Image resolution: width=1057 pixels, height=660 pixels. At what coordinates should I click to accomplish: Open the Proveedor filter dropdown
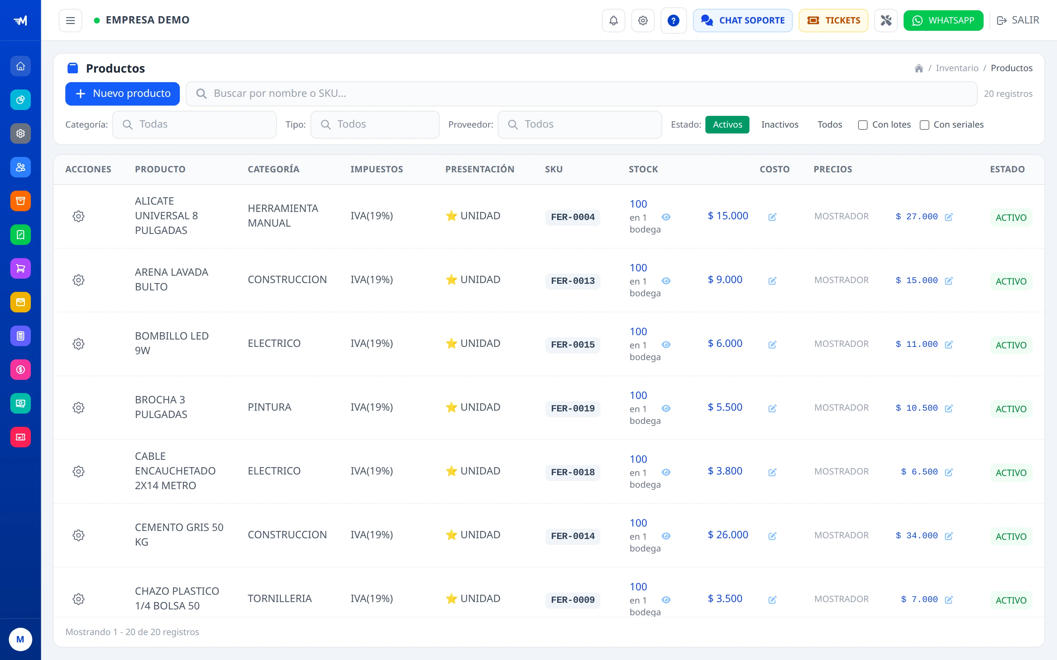pos(580,124)
